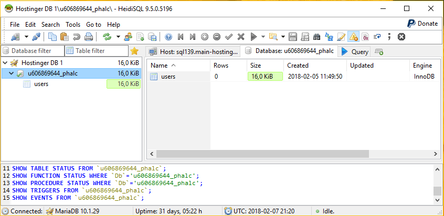Click the blue Help icon
444x216 pixels.
[x=168, y=37]
